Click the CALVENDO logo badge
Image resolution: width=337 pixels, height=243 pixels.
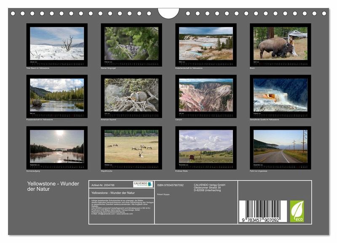[x=143, y=184]
